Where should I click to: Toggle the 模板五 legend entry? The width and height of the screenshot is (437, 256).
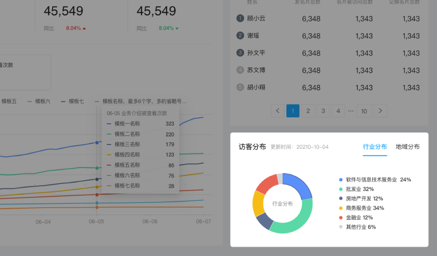(9, 101)
